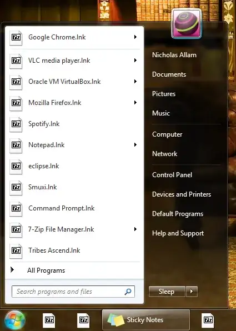Click the Command Prompt.lnk icon
Screen dimensions: 236x331
(x=16, y=209)
